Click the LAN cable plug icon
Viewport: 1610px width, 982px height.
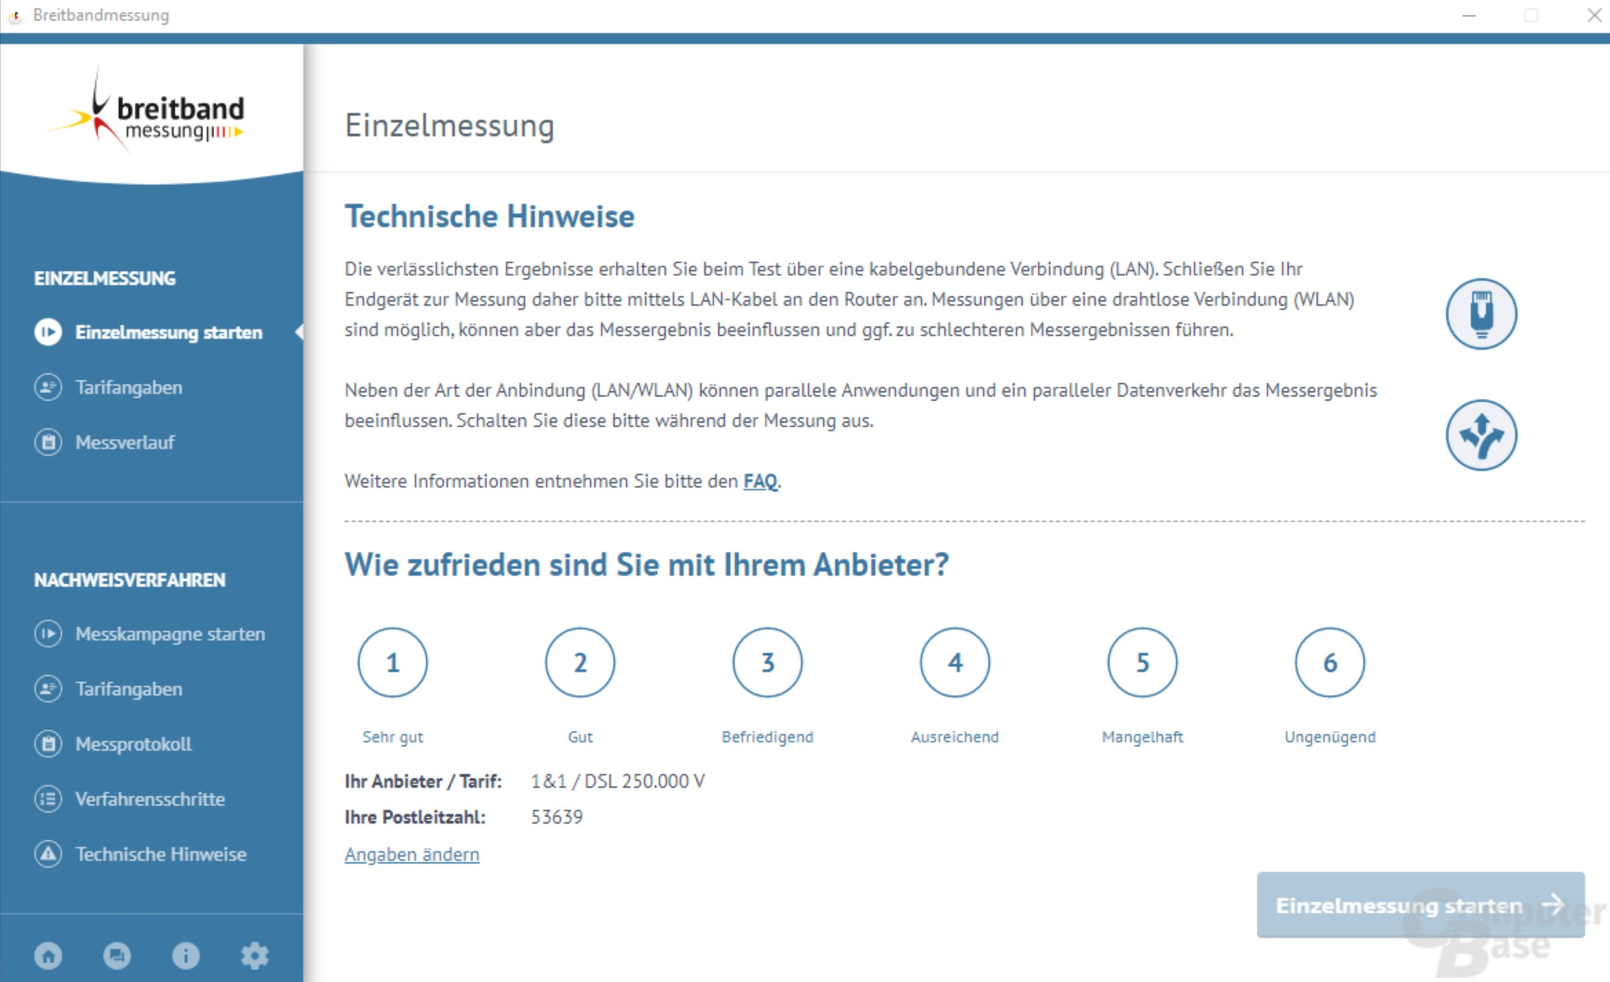pos(1481,314)
